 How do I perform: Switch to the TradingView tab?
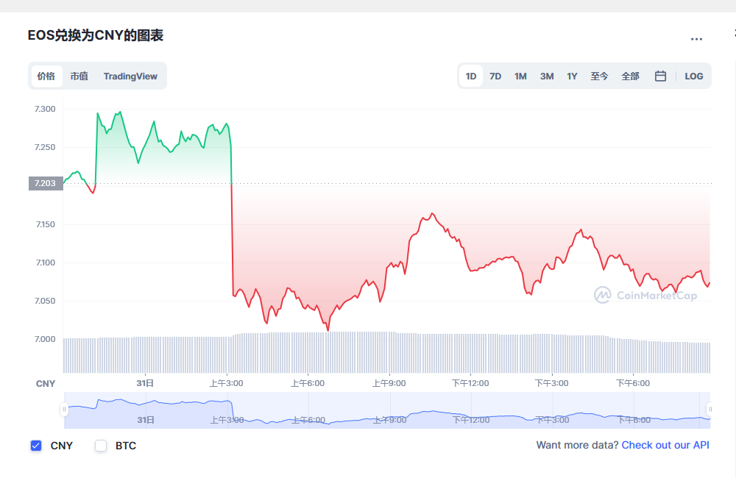pos(130,76)
